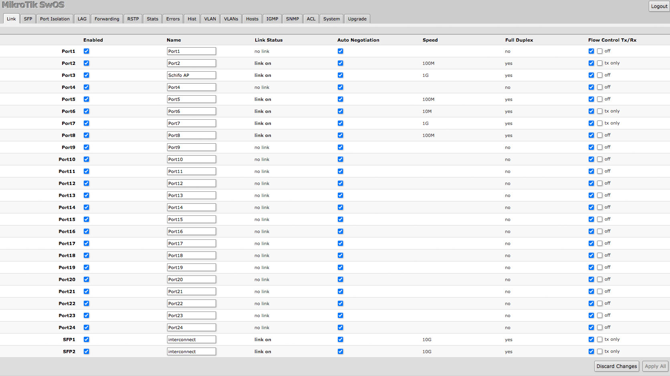Open the LAG tab
The height and width of the screenshot is (376, 670).
pyautogui.click(x=82, y=19)
